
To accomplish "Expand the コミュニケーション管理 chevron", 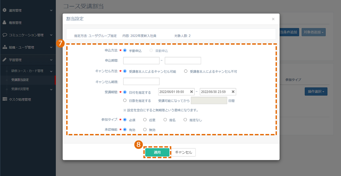I will (x=51, y=35).
